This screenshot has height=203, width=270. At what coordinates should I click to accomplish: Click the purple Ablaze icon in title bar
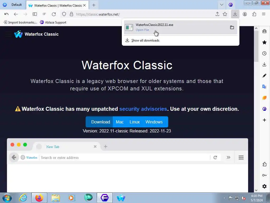point(230,5)
